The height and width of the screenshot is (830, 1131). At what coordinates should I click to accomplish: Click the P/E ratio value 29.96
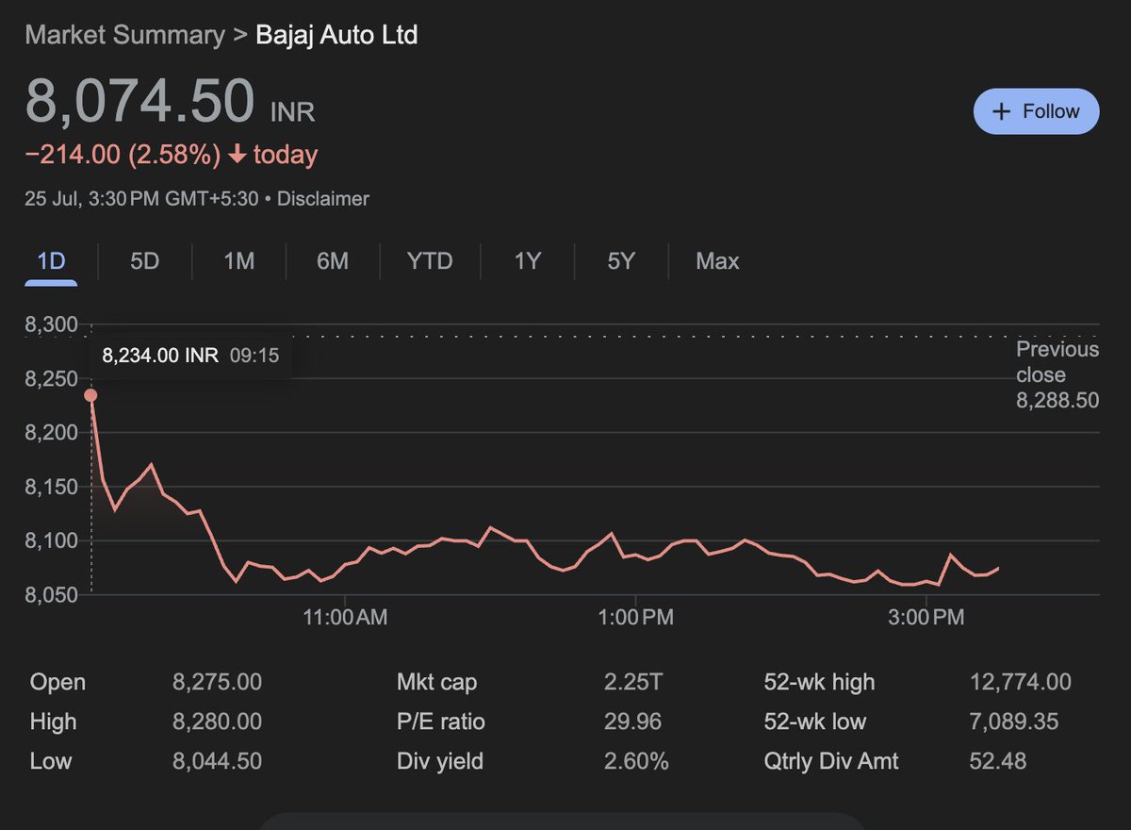click(x=632, y=722)
